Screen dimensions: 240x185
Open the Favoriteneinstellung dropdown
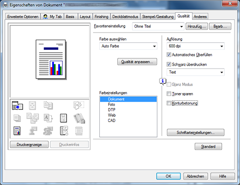point(158,26)
